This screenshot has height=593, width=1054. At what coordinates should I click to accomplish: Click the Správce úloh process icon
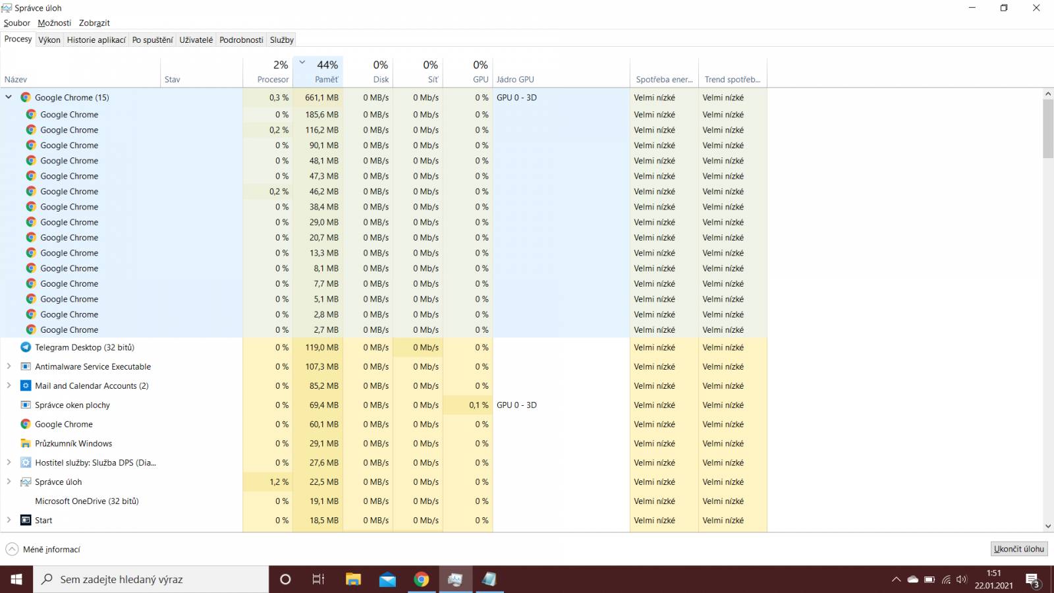coord(26,482)
